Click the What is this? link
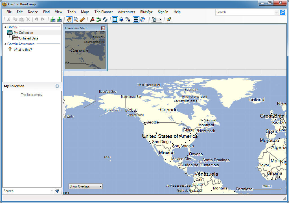The image size is (289, 203). pyautogui.click(x=23, y=50)
